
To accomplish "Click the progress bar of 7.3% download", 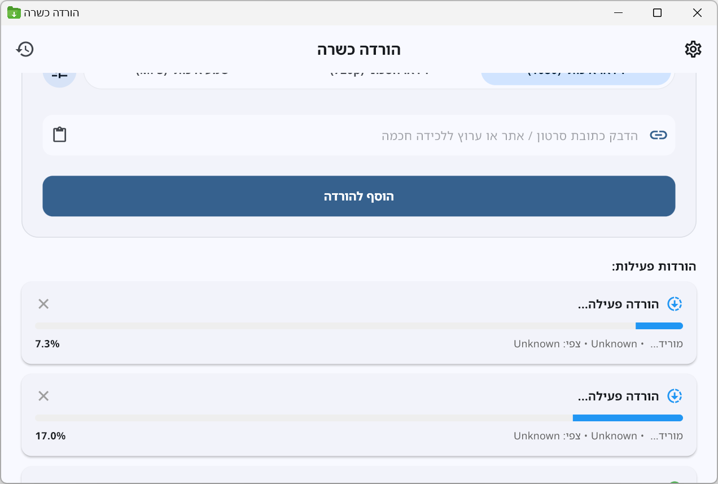I will (x=359, y=326).
